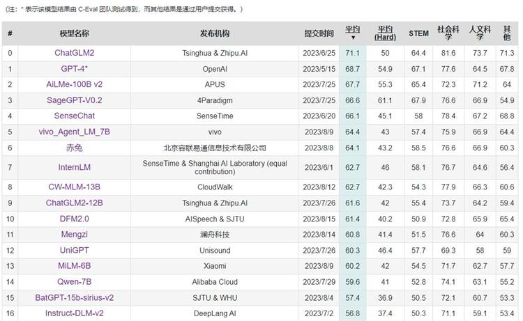The width and height of the screenshot is (523, 321).
Task: Open ChatGLM2-12B model link
Action: 75,203
